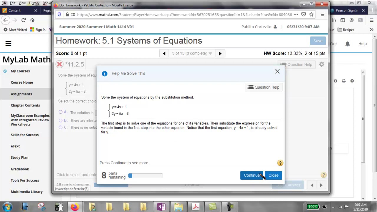Open OneNote from the taskbar
The image size is (377, 212).
[x=161, y=207]
